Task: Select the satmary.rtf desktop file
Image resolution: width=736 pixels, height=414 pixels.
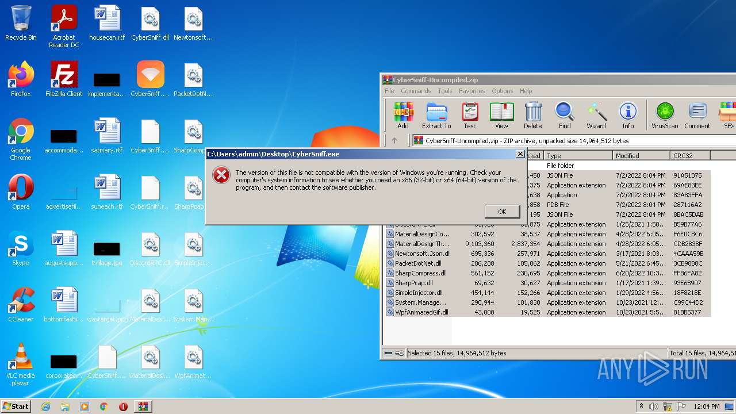Action: pyautogui.click(x=107, y=136)
